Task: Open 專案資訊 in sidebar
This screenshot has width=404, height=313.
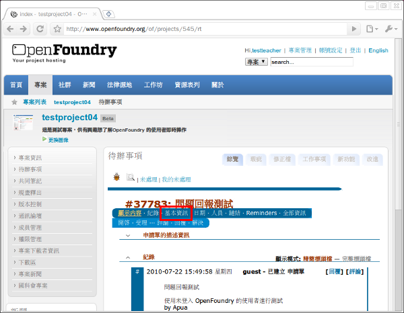Action: (30, 158)
